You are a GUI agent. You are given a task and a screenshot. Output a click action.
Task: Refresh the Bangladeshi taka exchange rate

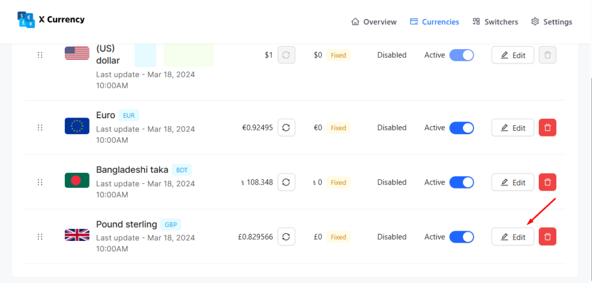click(286, 182)
